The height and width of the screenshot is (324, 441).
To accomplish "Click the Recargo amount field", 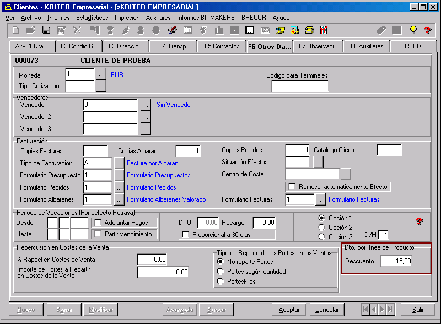I will (x=264, y=223).
